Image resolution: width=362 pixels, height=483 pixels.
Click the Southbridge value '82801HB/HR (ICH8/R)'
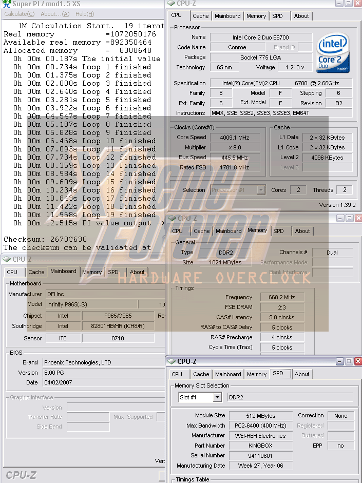pyautogui.click(x=118, y=326)
